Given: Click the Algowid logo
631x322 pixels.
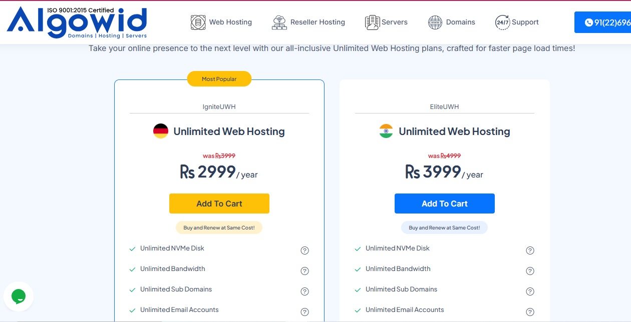Looking at the screenshot, I should point(77,22).
